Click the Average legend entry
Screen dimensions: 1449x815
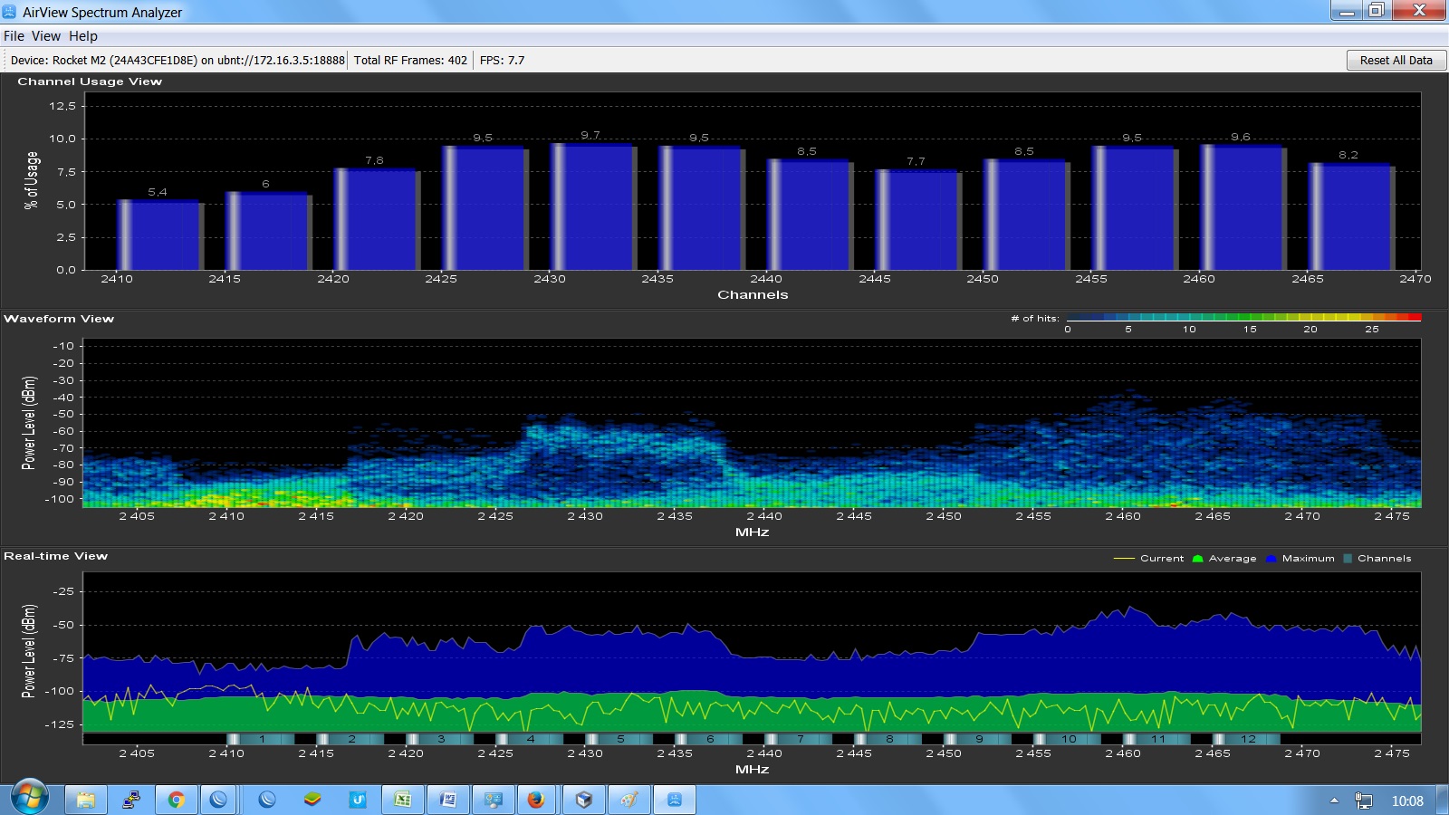tap(1224, 559)
